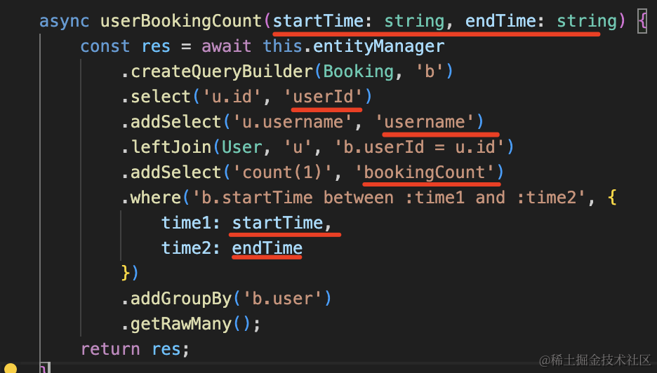Click the 稀土掘金技术社区 watermark text

(x=595, y=360)
